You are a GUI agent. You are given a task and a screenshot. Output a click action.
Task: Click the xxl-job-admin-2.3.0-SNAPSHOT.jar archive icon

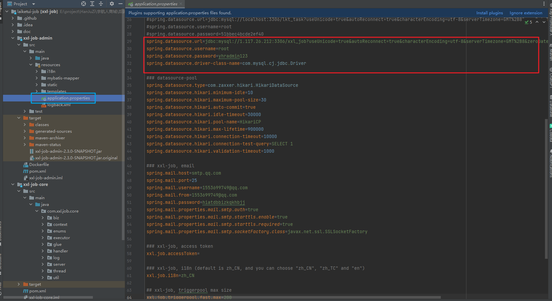point(32,151)
